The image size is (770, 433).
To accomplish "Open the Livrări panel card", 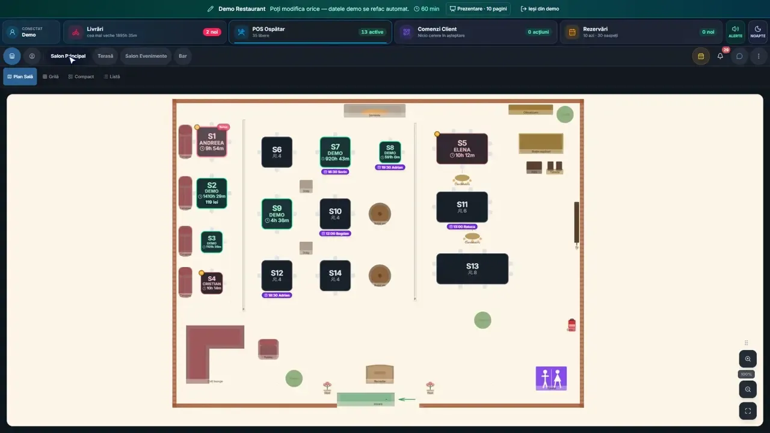I will click(x=145, y=32).
